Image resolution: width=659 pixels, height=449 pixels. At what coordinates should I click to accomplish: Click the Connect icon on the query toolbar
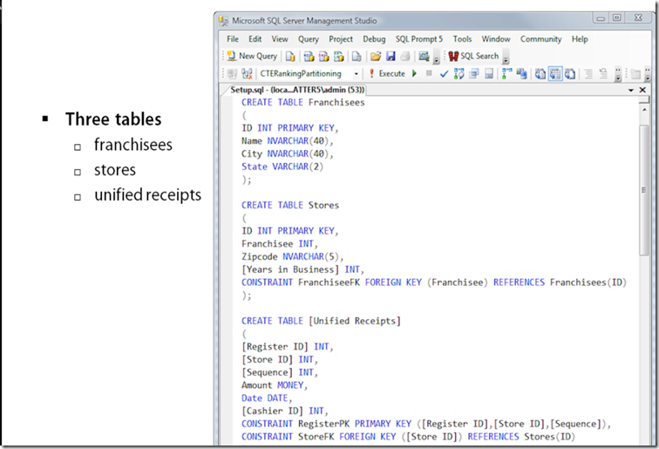232,74
